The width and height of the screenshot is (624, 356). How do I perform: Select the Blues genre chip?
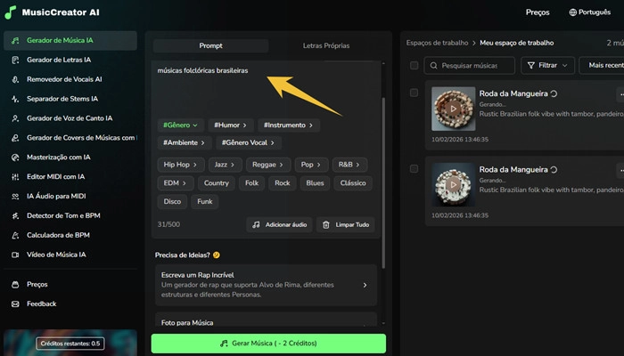[315, 183]
